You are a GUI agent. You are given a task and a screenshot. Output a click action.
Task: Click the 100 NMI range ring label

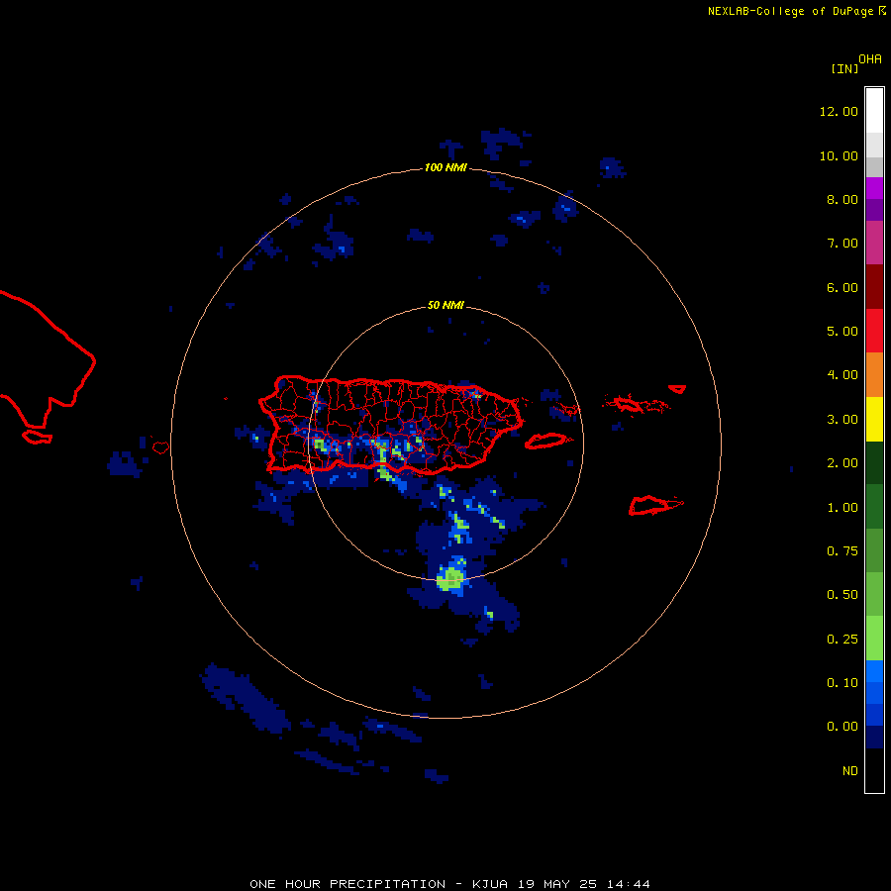click(445, 167)
